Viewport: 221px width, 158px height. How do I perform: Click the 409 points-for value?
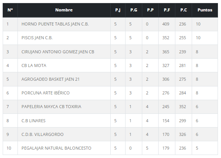coord(165,24)
